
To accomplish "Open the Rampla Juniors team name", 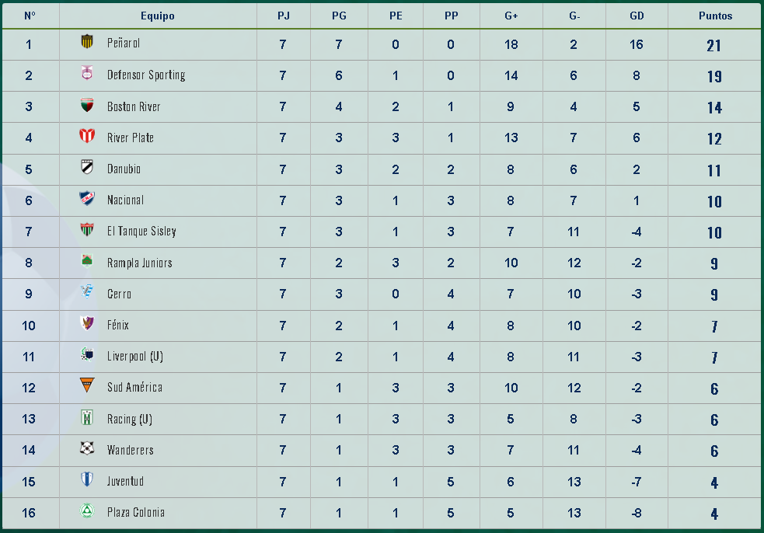I will click(x=140, y=263).
